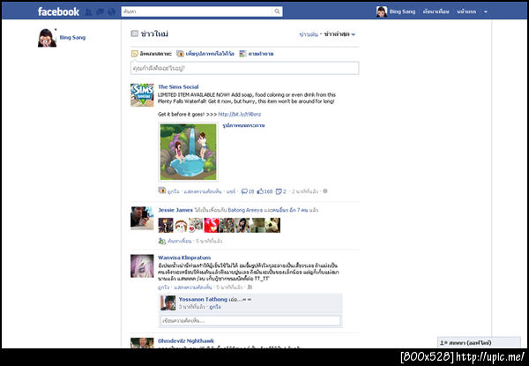Open Bing Sang profile picture in sidebar
This screenshot has height=366, width=529.
tap(47, 38)
